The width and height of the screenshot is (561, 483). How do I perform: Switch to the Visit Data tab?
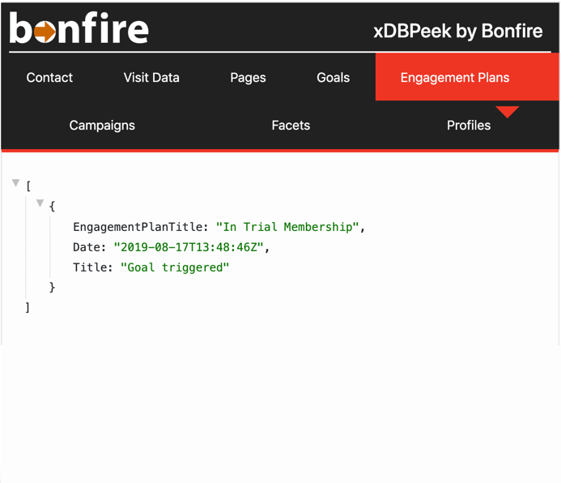(x=151, y=77)
